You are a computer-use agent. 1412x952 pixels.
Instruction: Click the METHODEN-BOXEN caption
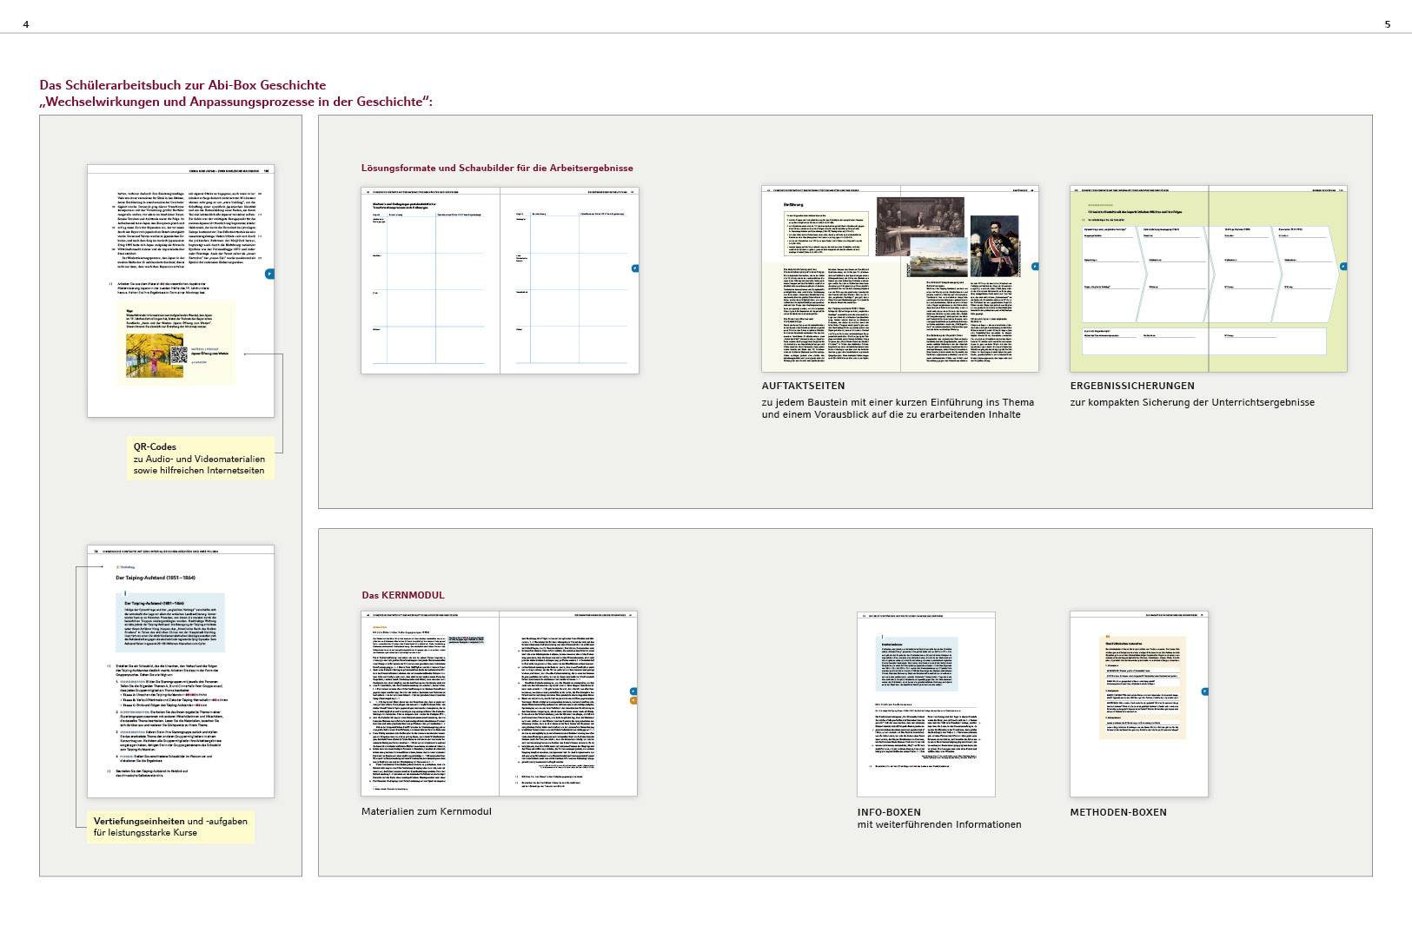[1118, 813]
